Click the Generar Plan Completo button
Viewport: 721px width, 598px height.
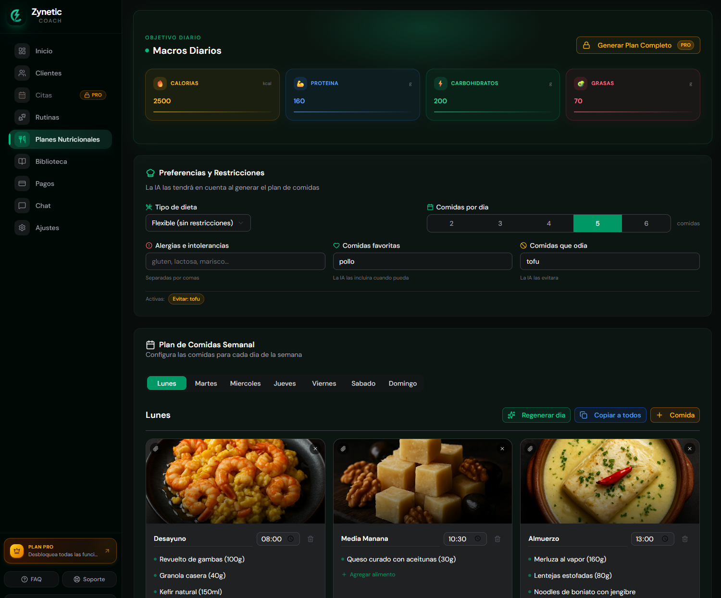coord(638,45)
